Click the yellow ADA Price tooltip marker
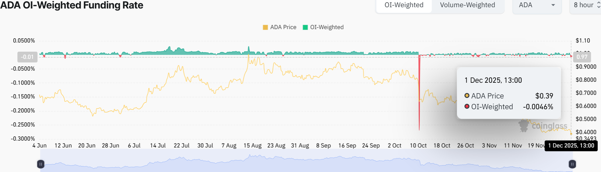Screen dimensions: 601x172 click(467, 96)
